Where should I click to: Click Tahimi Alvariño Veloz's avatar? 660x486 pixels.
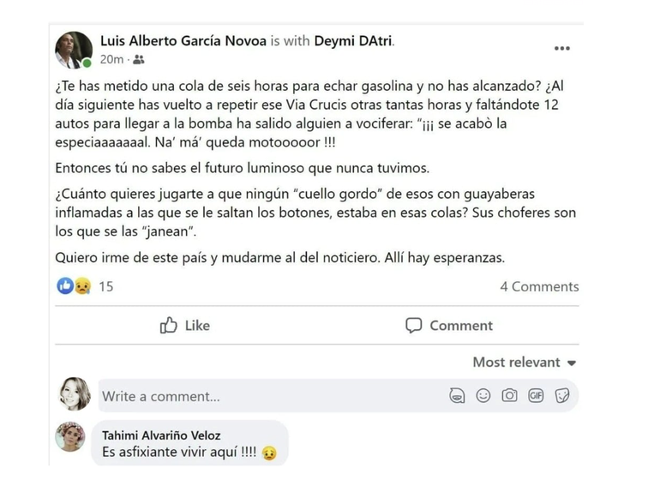70,437
